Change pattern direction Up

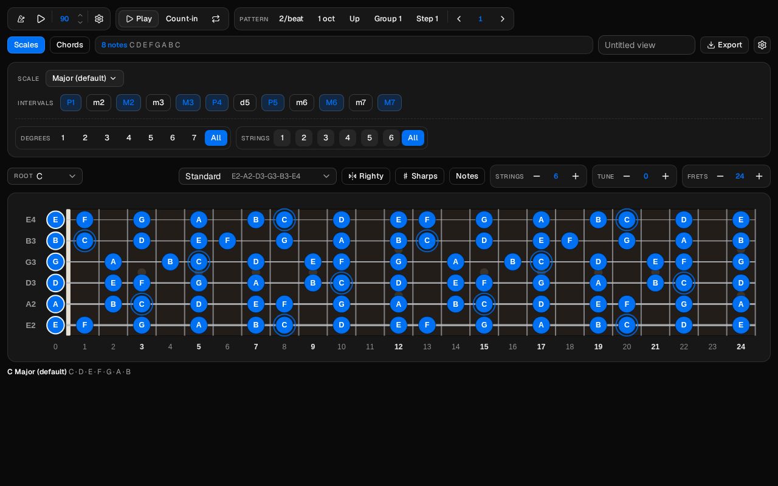click(x=354, y=19)
